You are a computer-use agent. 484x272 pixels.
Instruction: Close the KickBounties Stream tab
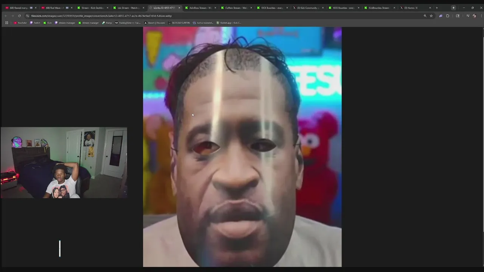(x=394, y=8)
